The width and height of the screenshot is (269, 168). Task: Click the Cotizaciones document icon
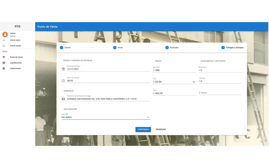[x=4, y=68]
